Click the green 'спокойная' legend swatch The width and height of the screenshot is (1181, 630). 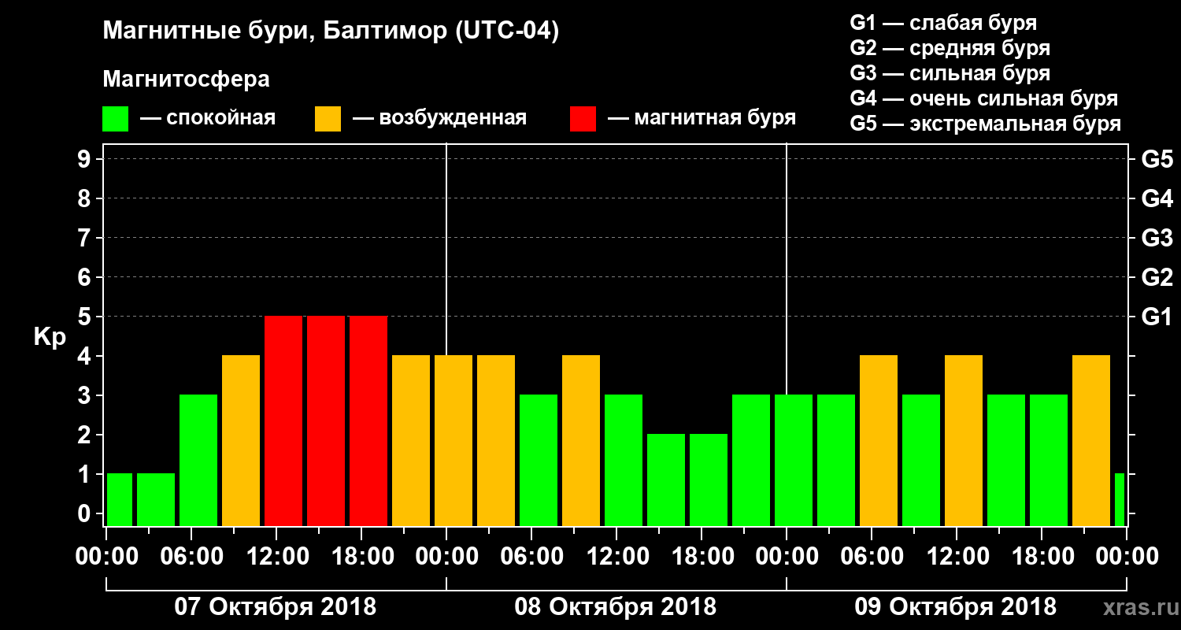coord(115,119)
